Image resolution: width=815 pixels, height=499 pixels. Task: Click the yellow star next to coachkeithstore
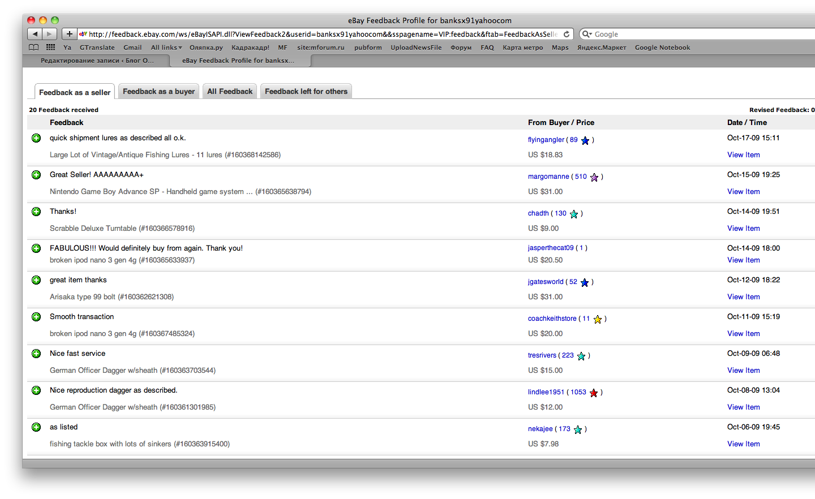point(598,319)
